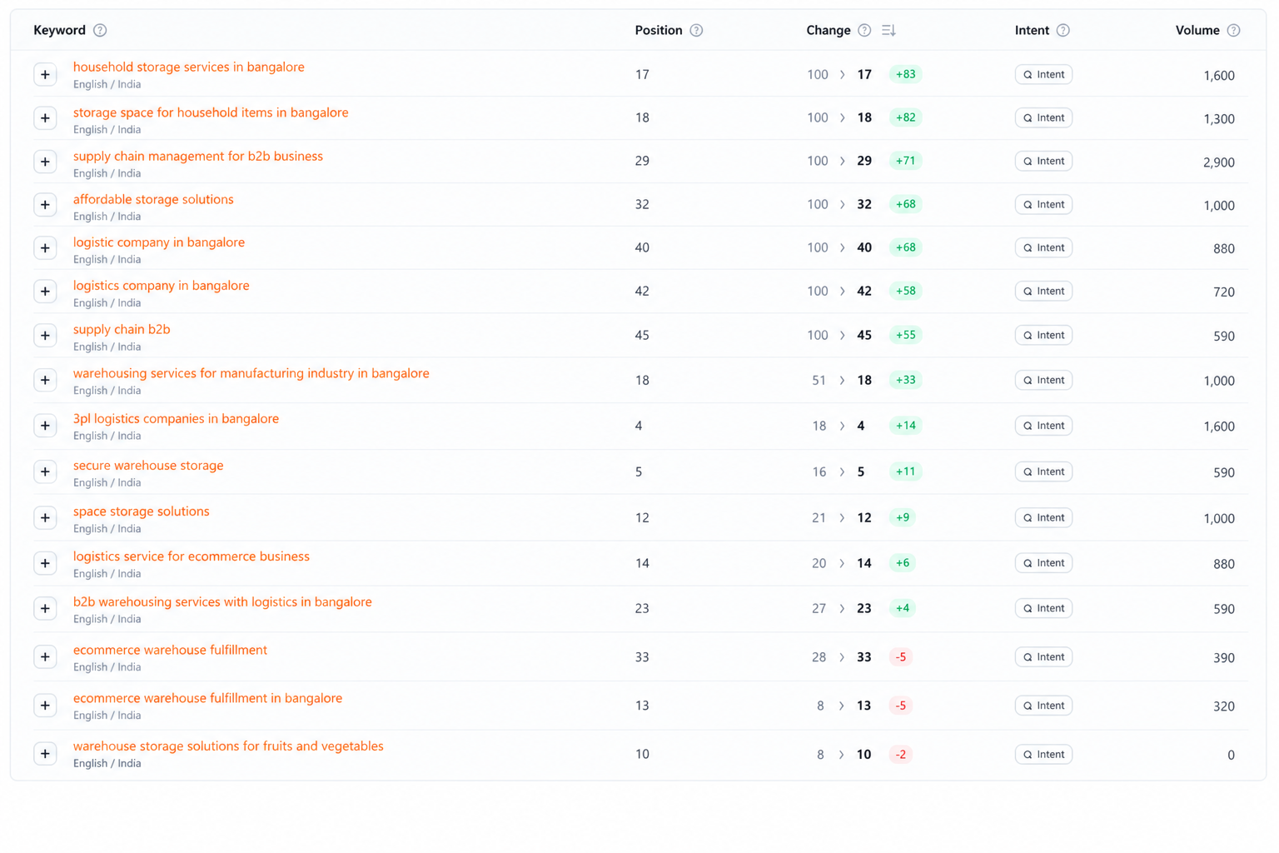1279x853 pixels.
Task: Open keyword ecommerce warehouse fulfillment
Action: [x=170, y=651]
